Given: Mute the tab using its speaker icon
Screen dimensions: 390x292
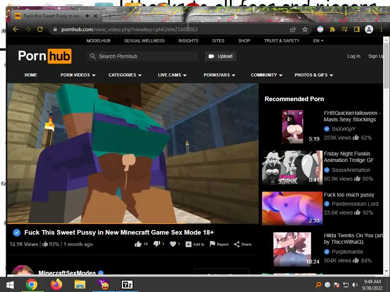Looking at the screenshot, I should tap(87, 16).
